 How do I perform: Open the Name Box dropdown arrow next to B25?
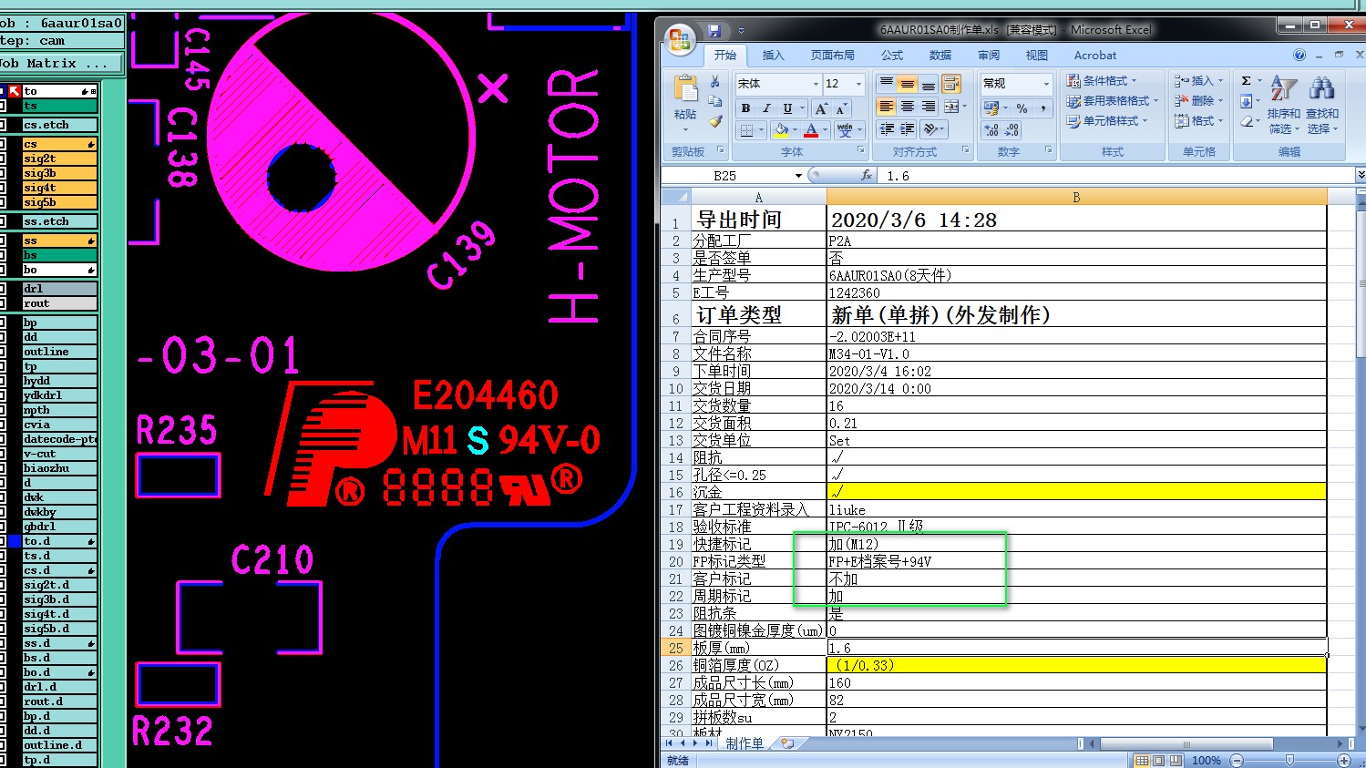point(798,176)
